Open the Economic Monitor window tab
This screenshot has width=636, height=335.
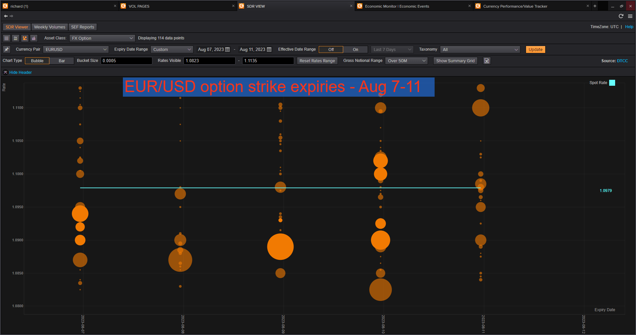point(397,6)
